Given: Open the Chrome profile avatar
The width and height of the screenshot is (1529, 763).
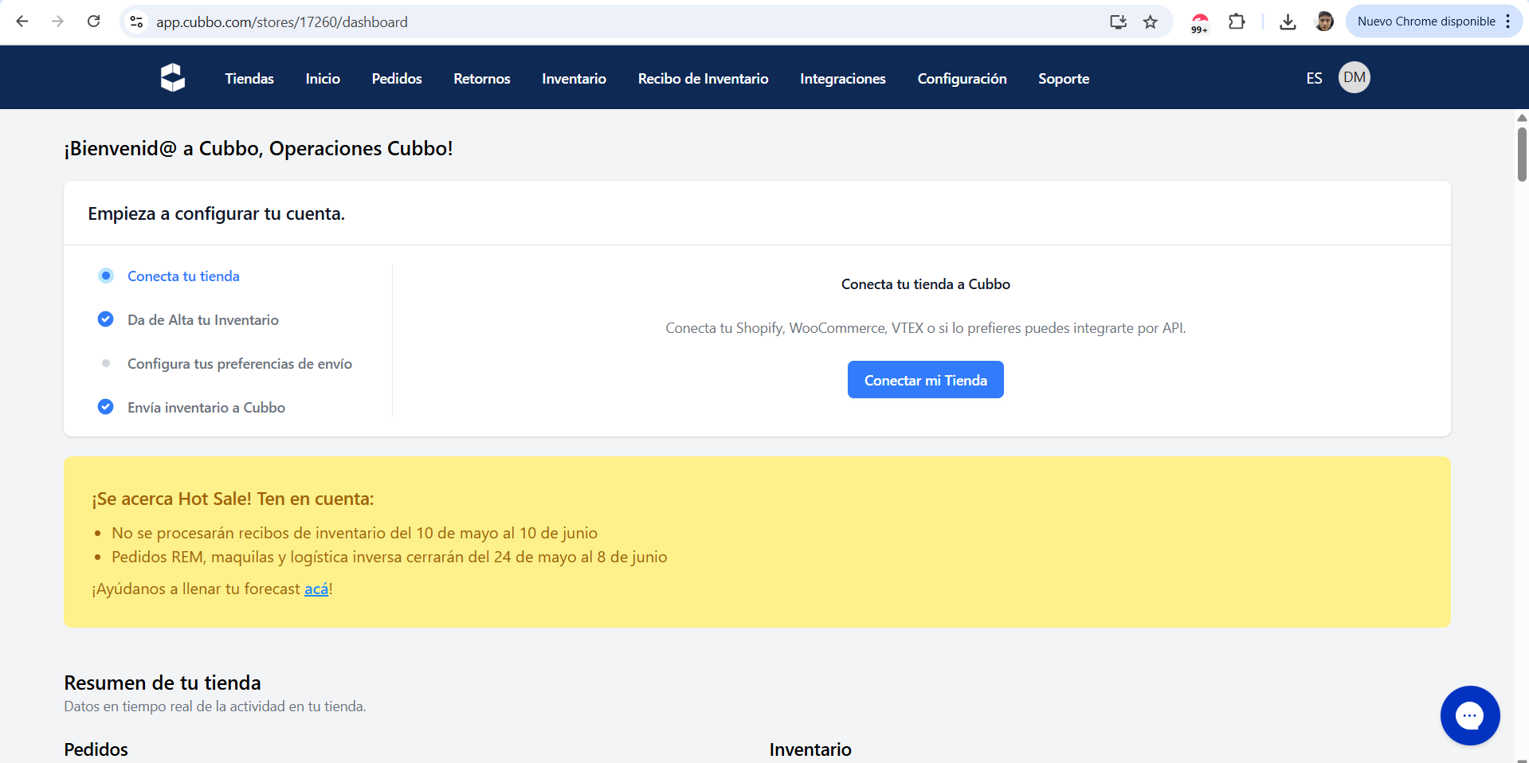Looking at the screenshot, I should point(1324,22).
